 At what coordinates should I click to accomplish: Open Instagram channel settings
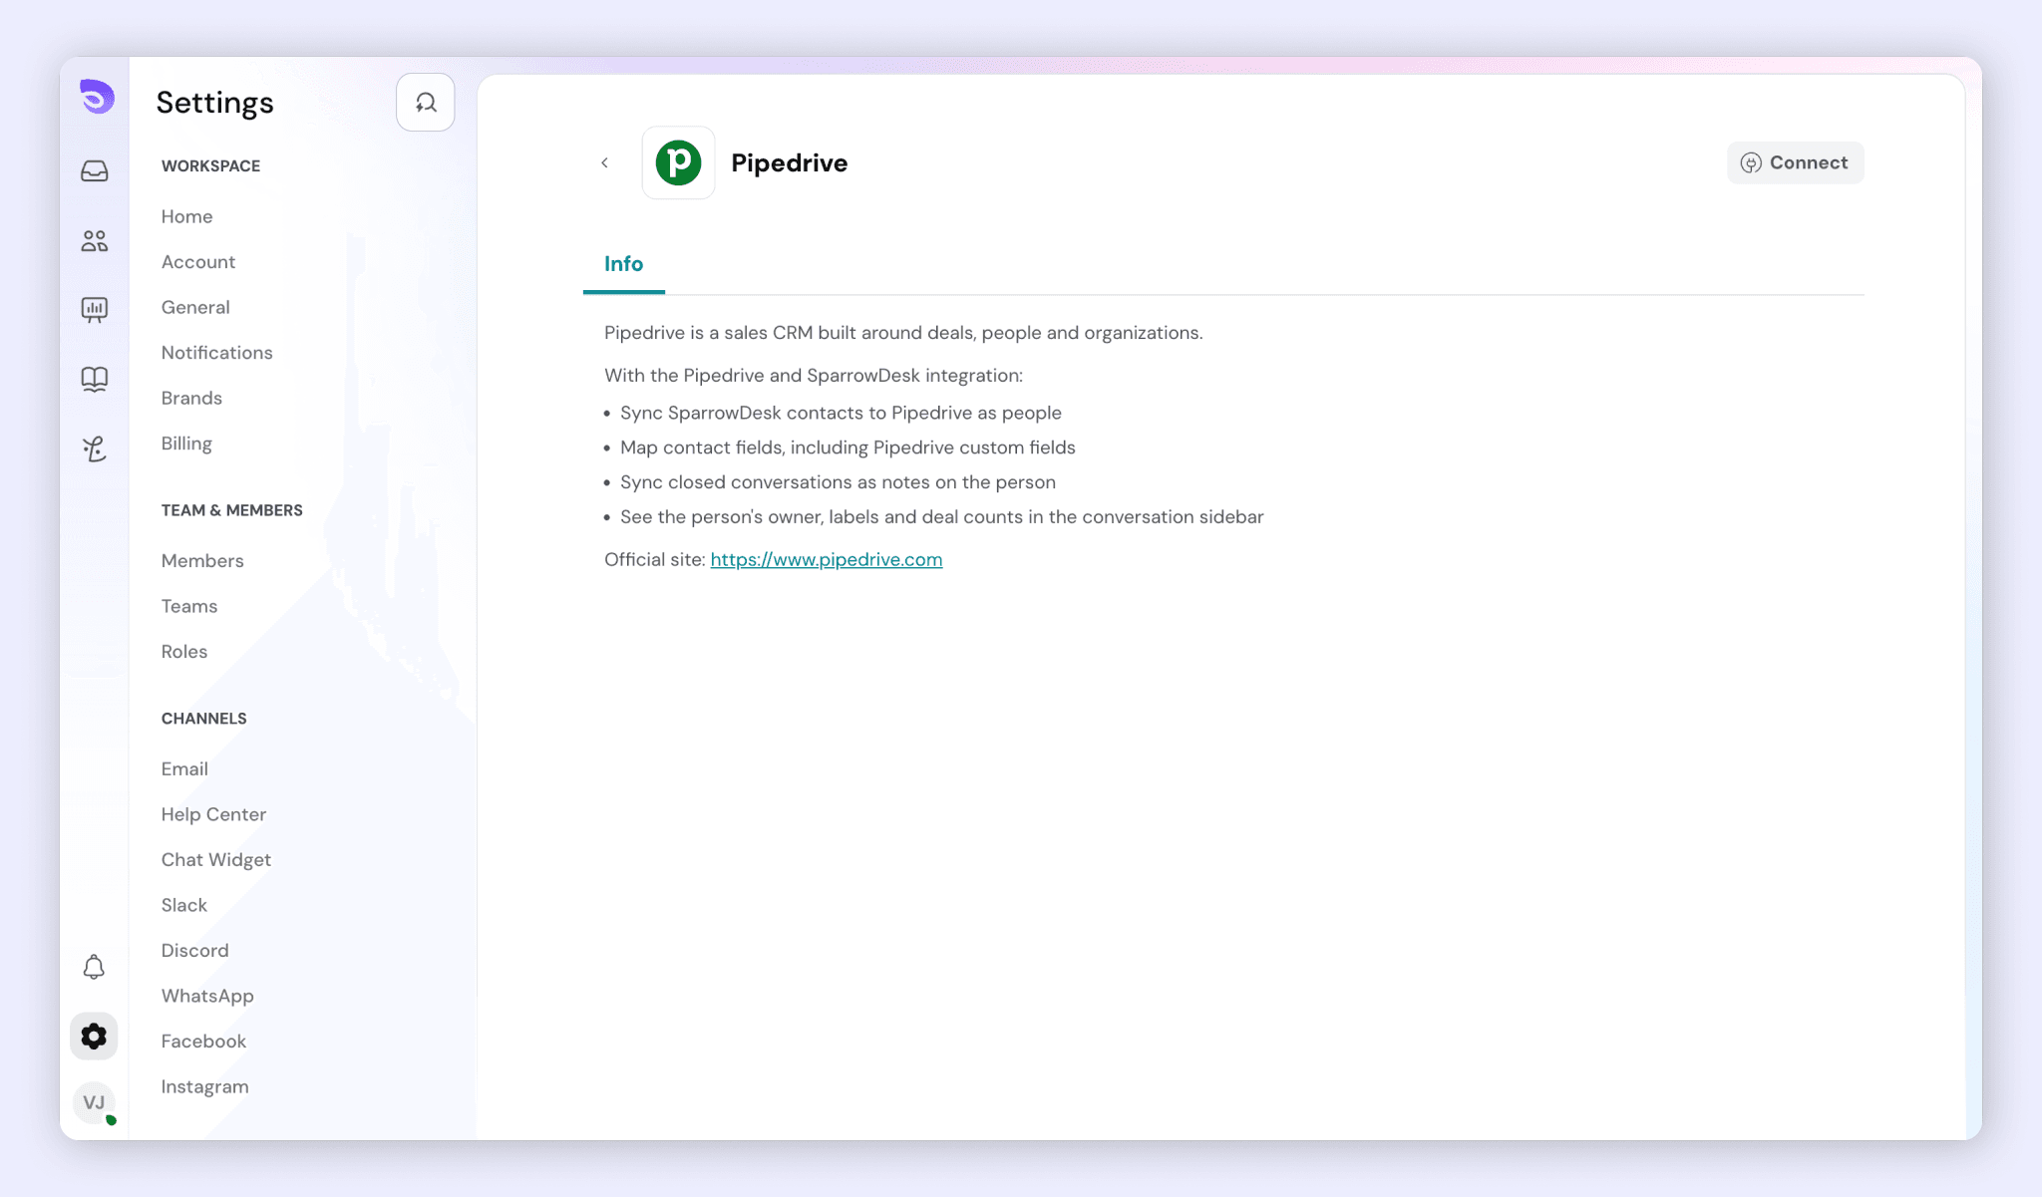(205, 1086)
